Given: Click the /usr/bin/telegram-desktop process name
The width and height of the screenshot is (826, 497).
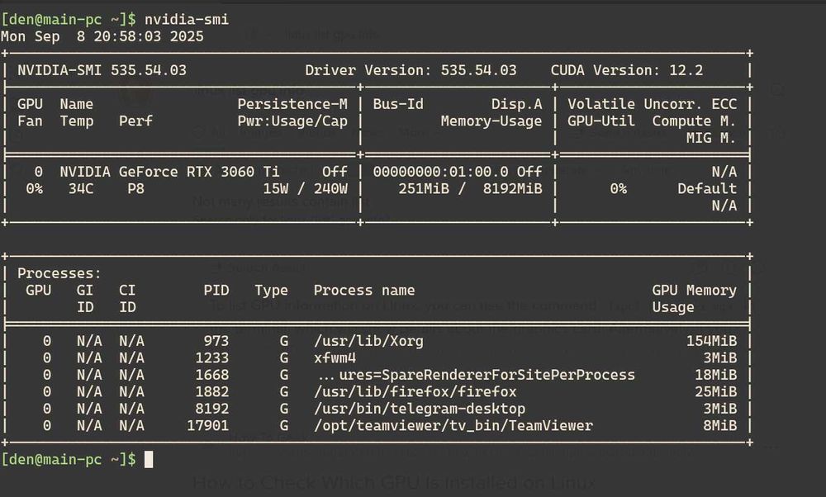Looking at the screenshot, I should coord(419,409).
